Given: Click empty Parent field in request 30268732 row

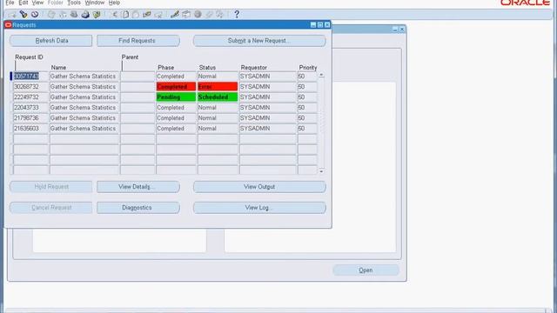Looking at the screenshot, I should 138,87.
